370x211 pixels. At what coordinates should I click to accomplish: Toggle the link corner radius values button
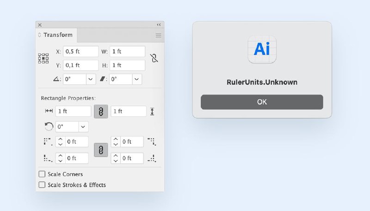[x=101, y=150]
